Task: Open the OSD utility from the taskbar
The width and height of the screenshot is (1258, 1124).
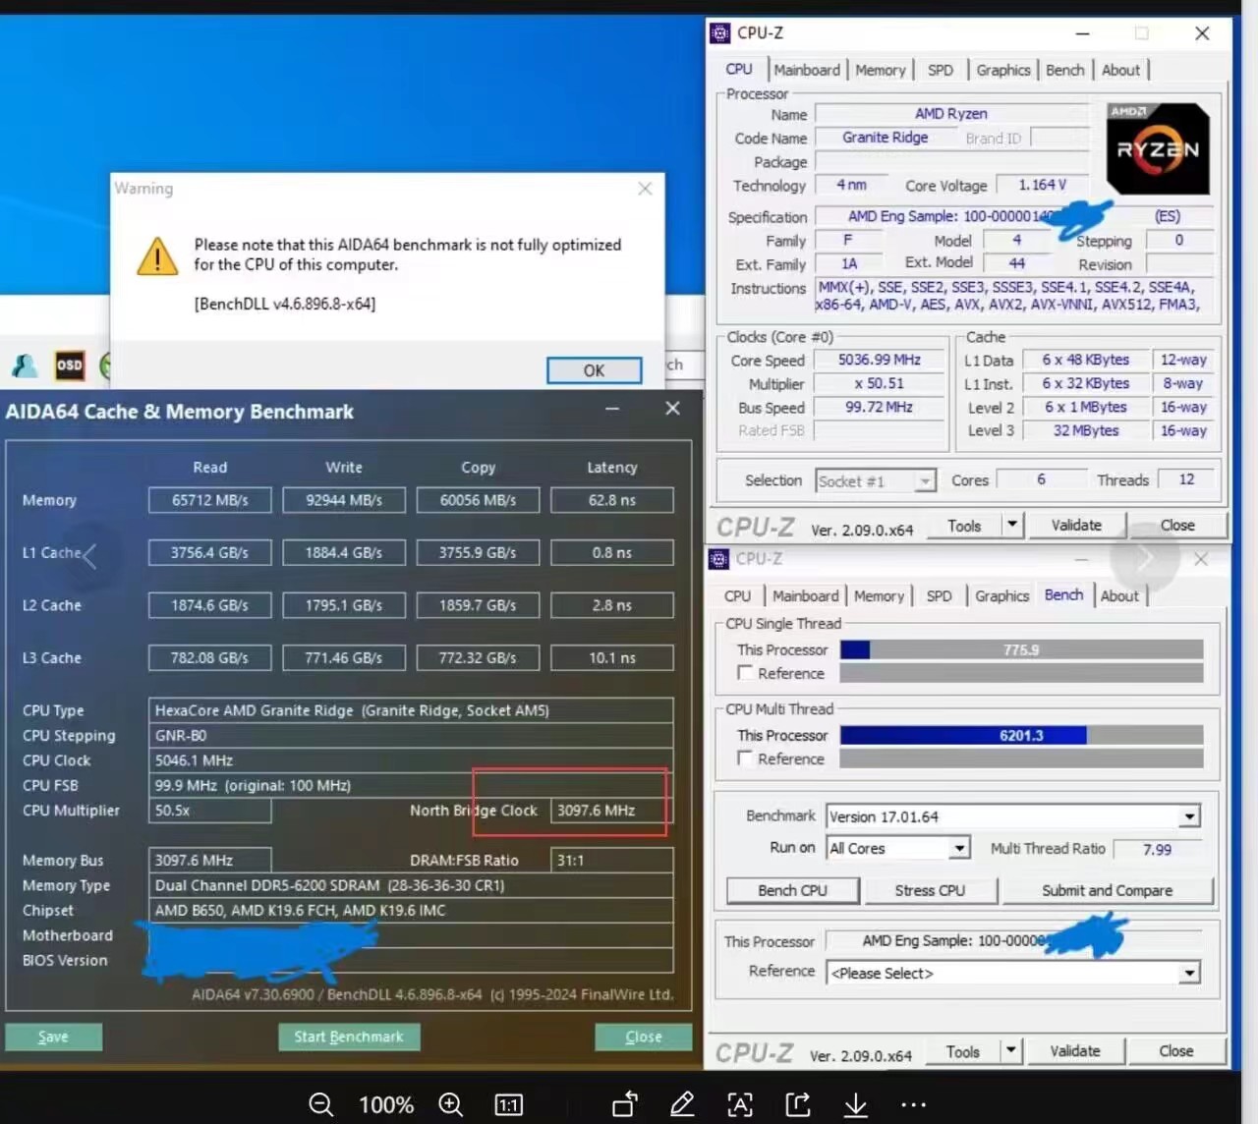Action: pyautogui.click(x=69, y=365)
